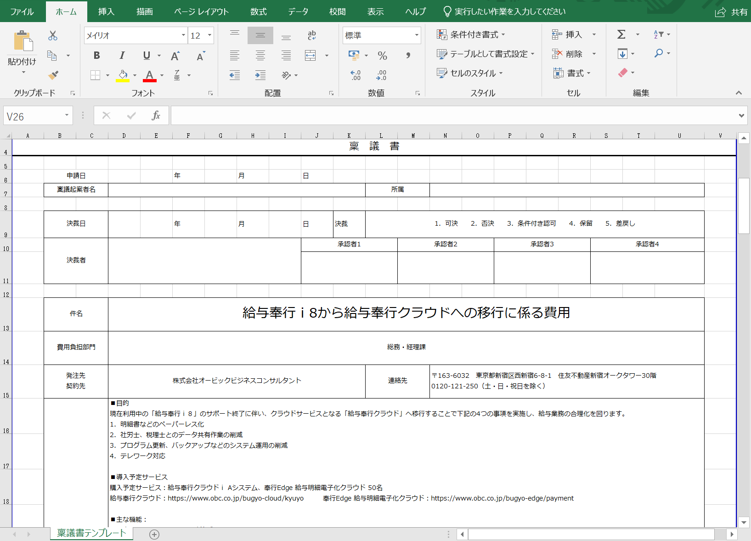Click the cell borders icon

coord(95,75)
